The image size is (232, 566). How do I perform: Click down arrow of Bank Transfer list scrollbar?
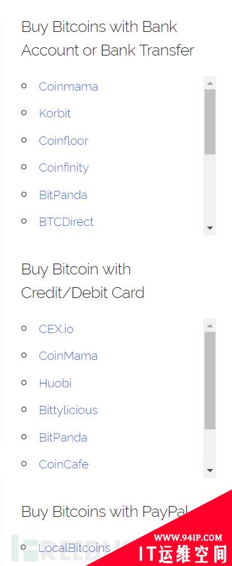[x=210, y=228]
